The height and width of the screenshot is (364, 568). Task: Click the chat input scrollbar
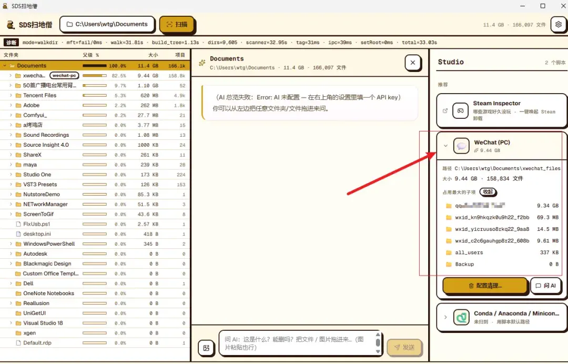click(378, 342)
